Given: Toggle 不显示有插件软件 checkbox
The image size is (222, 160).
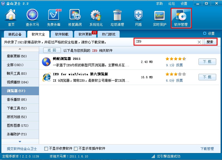Looking at the screenshot, I should 76,149.
